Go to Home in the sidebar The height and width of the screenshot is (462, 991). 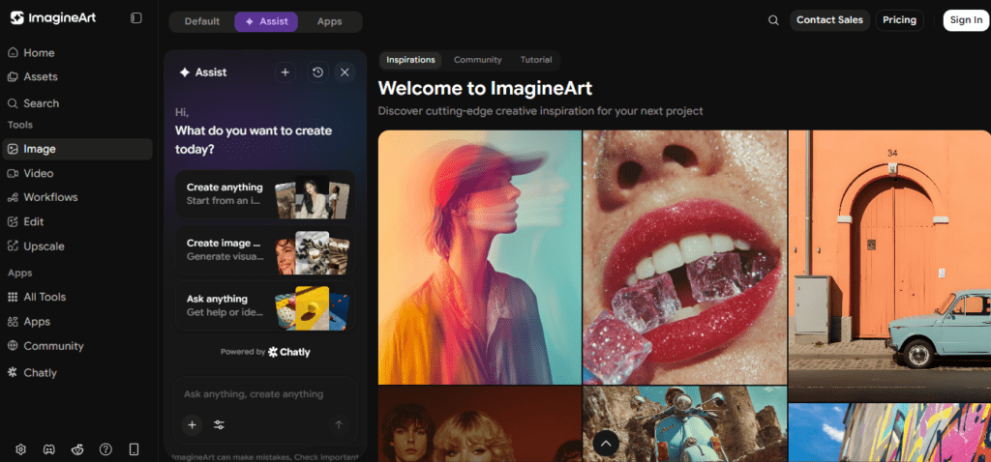(x=75, y=53)
